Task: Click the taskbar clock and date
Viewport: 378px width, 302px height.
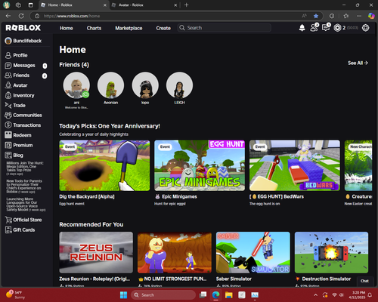Action: 357,294
